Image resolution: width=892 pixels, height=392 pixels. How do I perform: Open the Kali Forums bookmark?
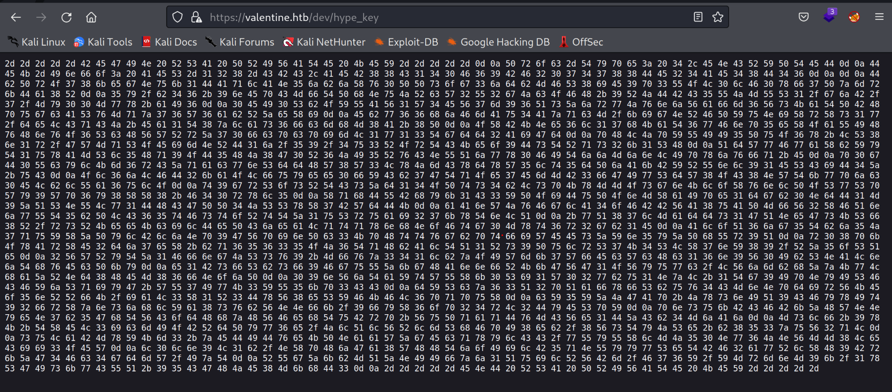pyautogui.click(x=240, y=42)
